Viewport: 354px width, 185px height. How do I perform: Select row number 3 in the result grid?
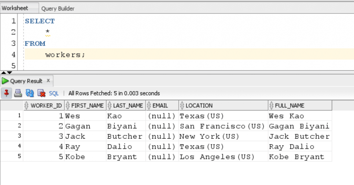12,136
